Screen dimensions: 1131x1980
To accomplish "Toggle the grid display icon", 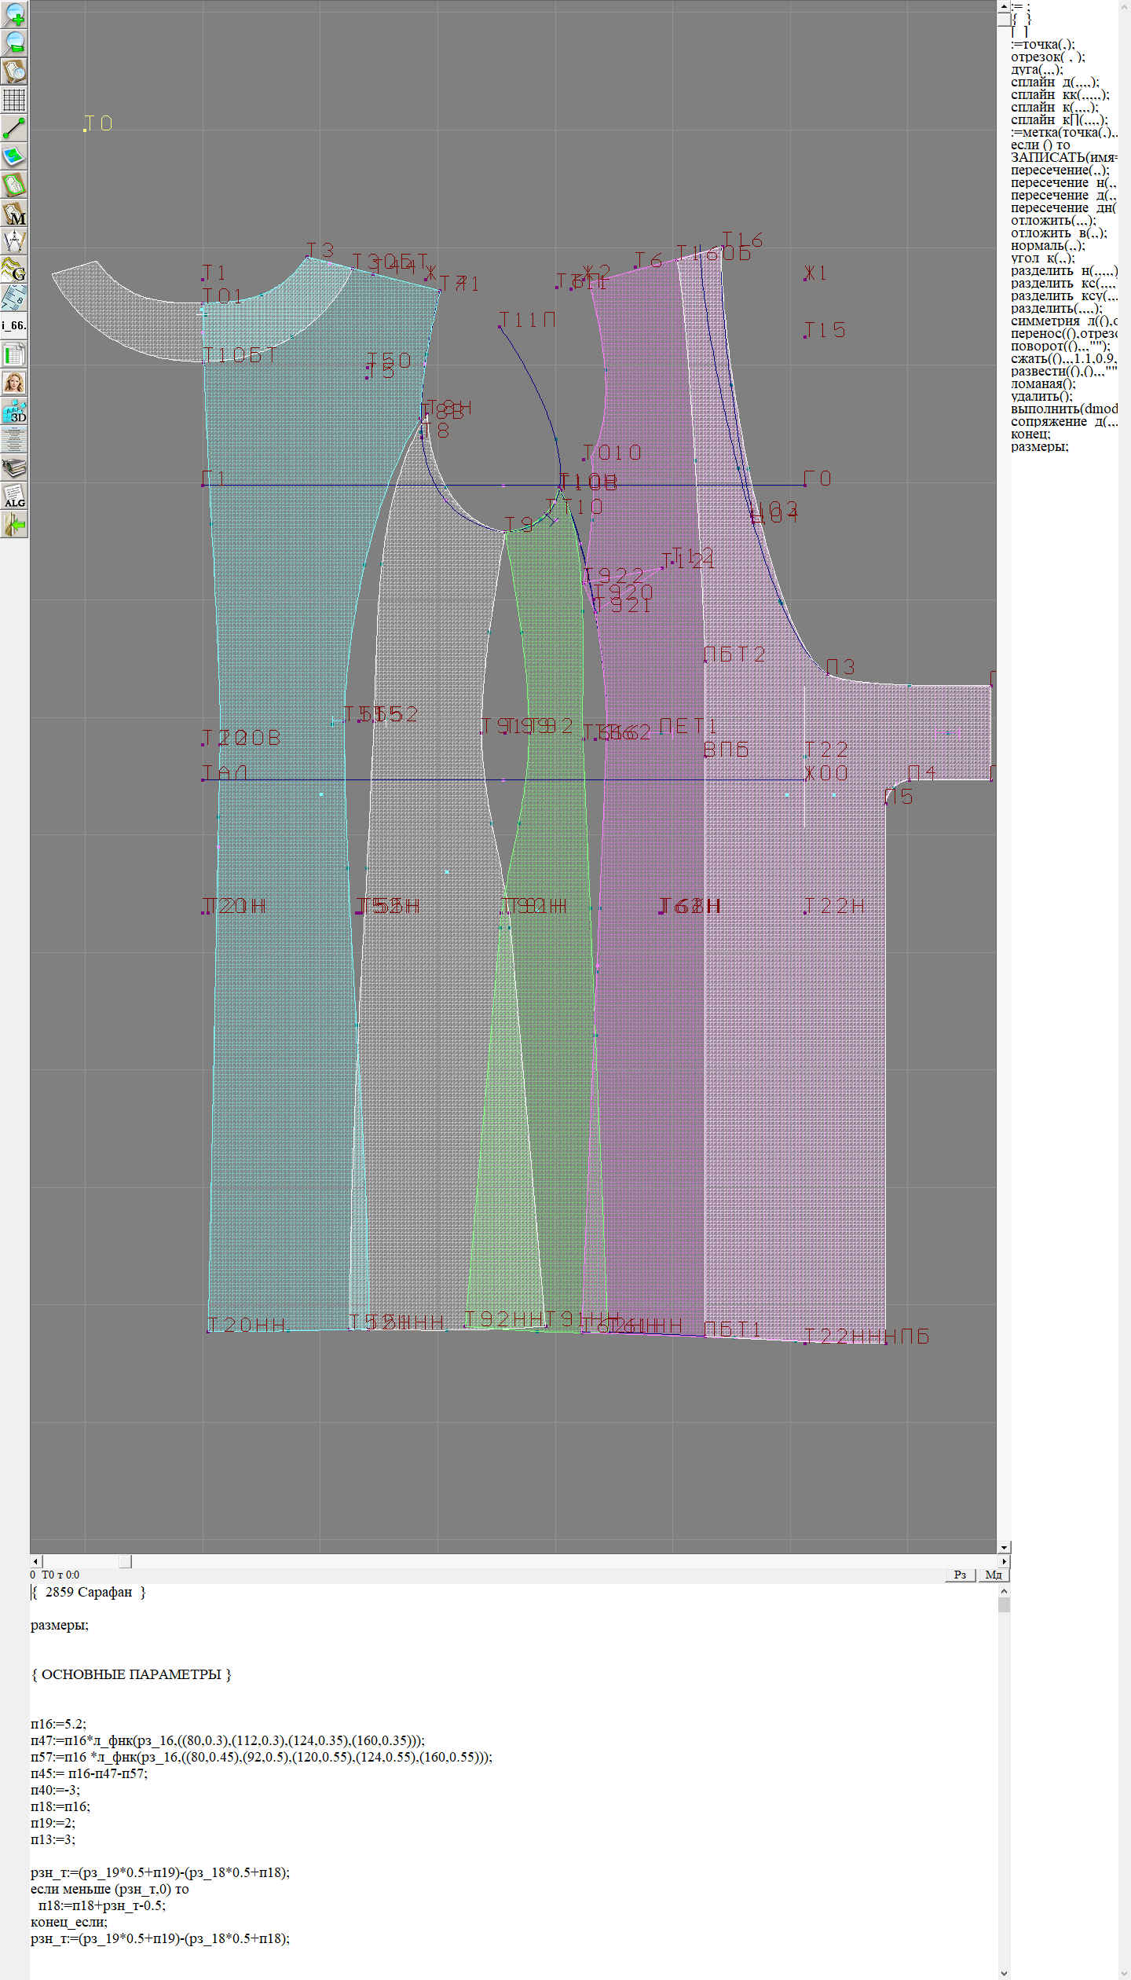I will (14, 100).
